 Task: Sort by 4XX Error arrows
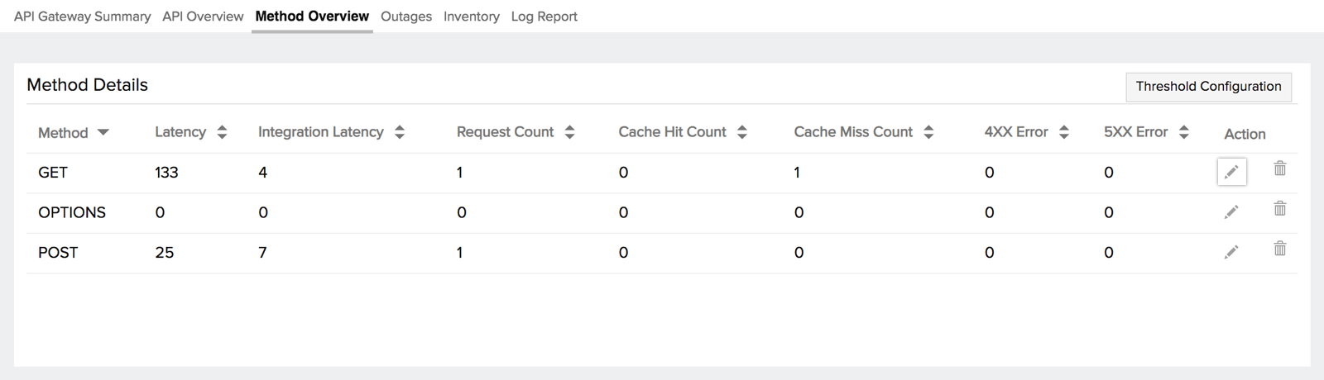tap(1064, 132)
